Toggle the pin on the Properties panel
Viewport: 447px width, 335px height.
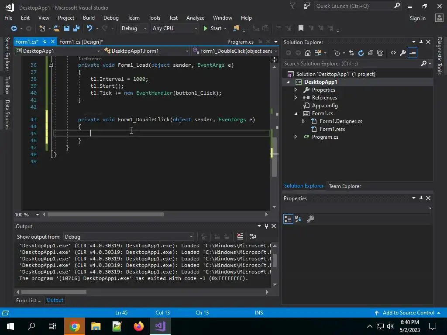[x=421, y=198]
